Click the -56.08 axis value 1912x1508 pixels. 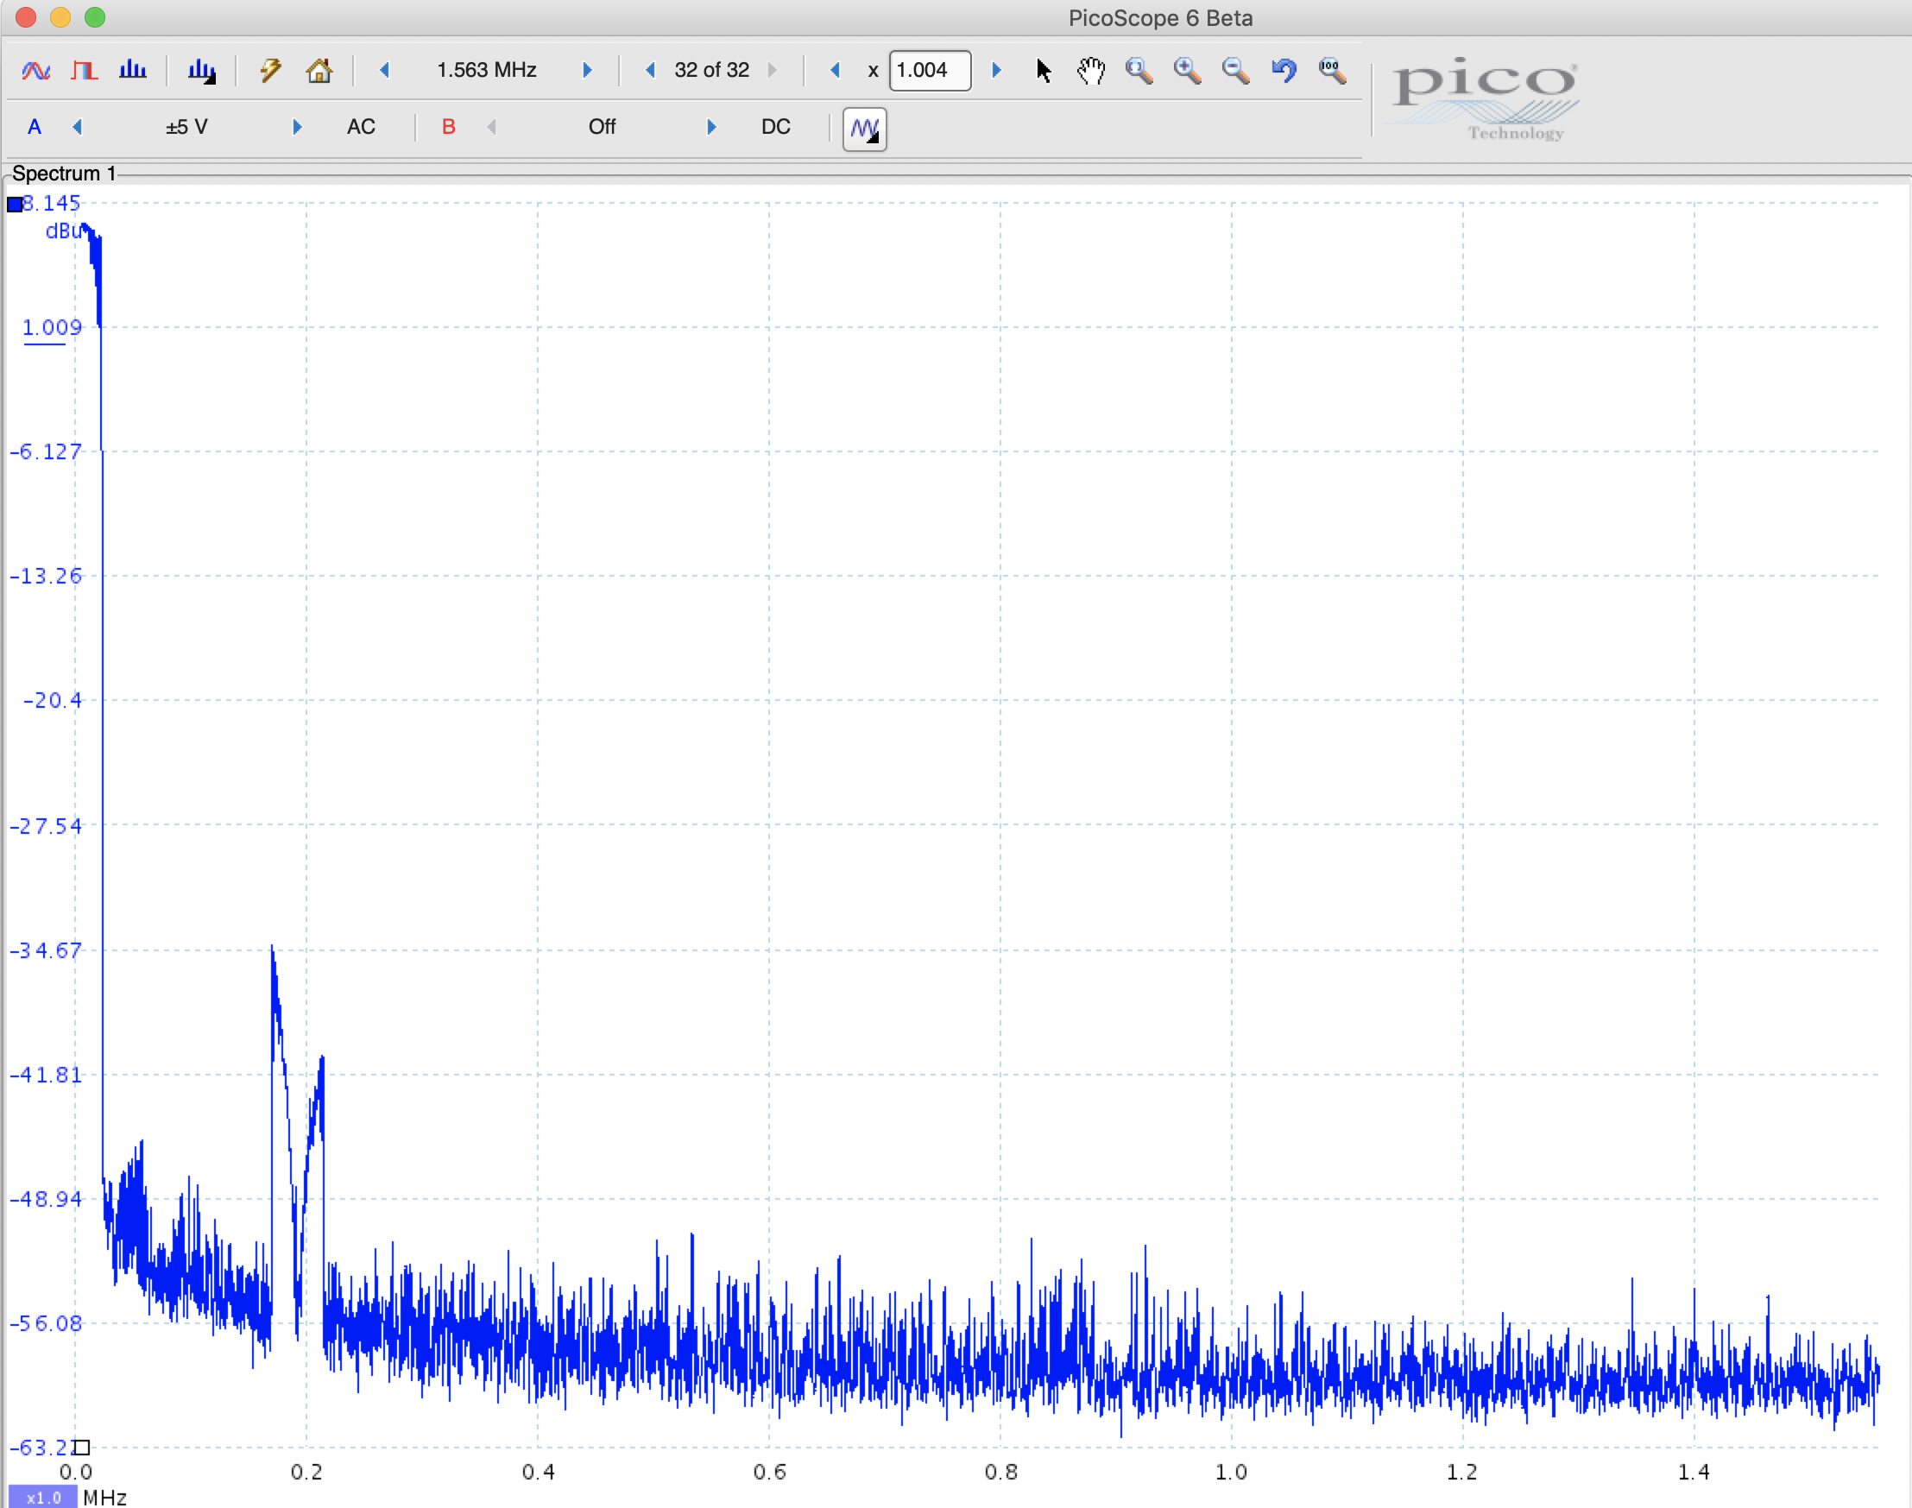click(46, 1323)
